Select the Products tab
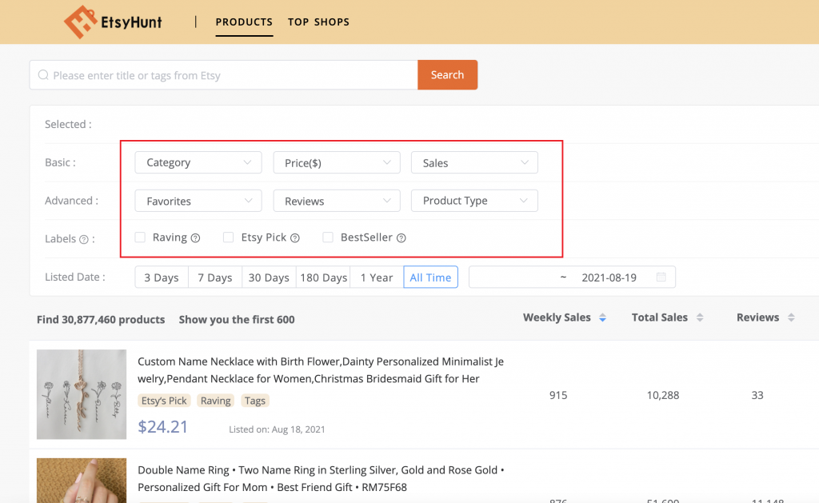Viewport: 819px width, 503px height. pyautogui.click(x=244, y=22)
